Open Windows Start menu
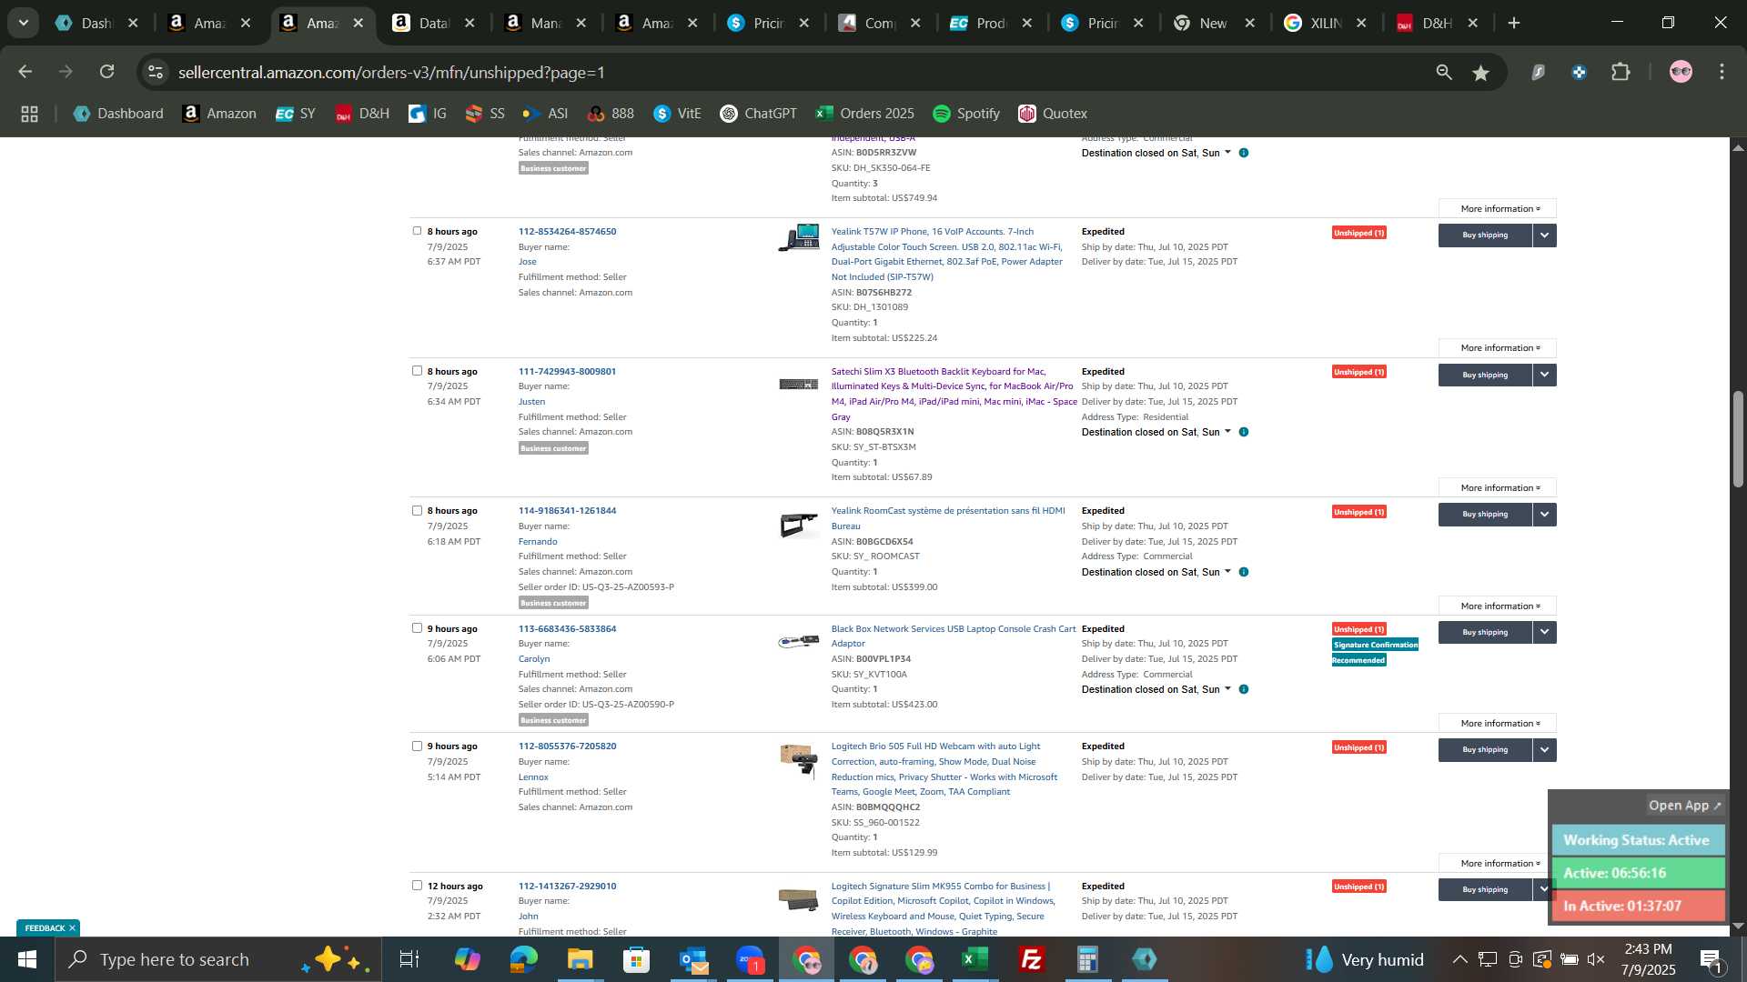This screenshot has height=982, width=1747. [26, 959]
